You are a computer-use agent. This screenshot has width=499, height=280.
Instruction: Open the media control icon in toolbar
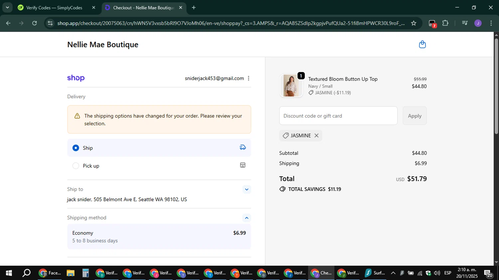[x=465, y=23]
